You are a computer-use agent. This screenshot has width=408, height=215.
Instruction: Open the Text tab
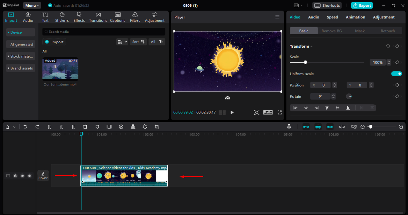(45, 17)
